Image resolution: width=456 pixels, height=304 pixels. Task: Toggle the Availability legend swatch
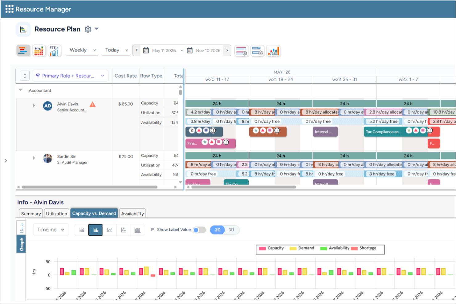point(324,249)
